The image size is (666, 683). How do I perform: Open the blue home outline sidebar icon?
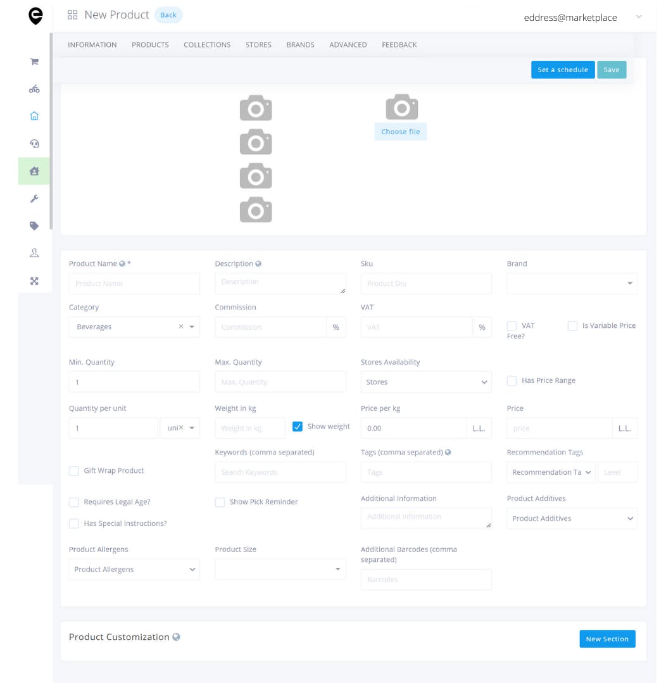[34, 116]
